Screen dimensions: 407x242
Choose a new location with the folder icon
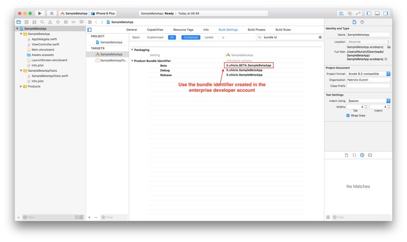click(x=388, y=47)
